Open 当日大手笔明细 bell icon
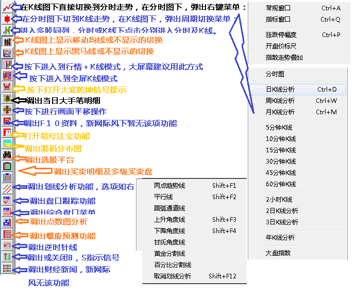Screen dimensions: 358x300 (7, 99)
